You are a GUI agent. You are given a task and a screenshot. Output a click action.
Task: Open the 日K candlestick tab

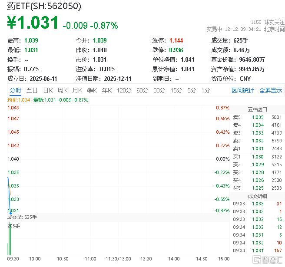click(x=47, y=90)
